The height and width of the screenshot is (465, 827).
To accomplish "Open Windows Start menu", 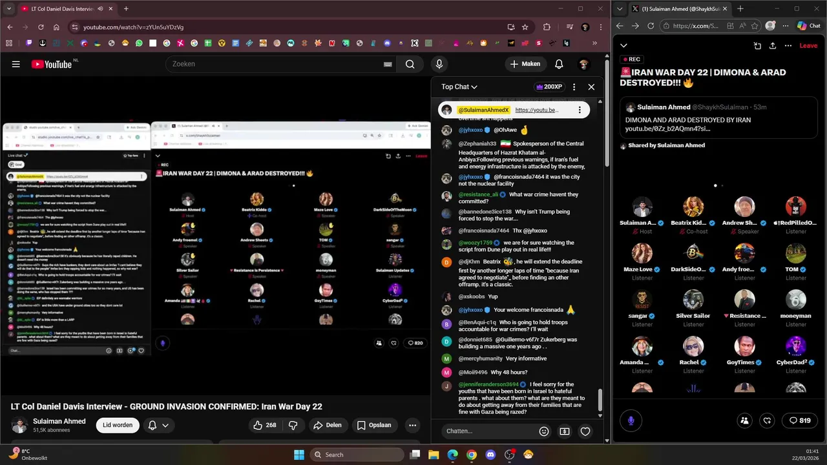I will [299, 455].
